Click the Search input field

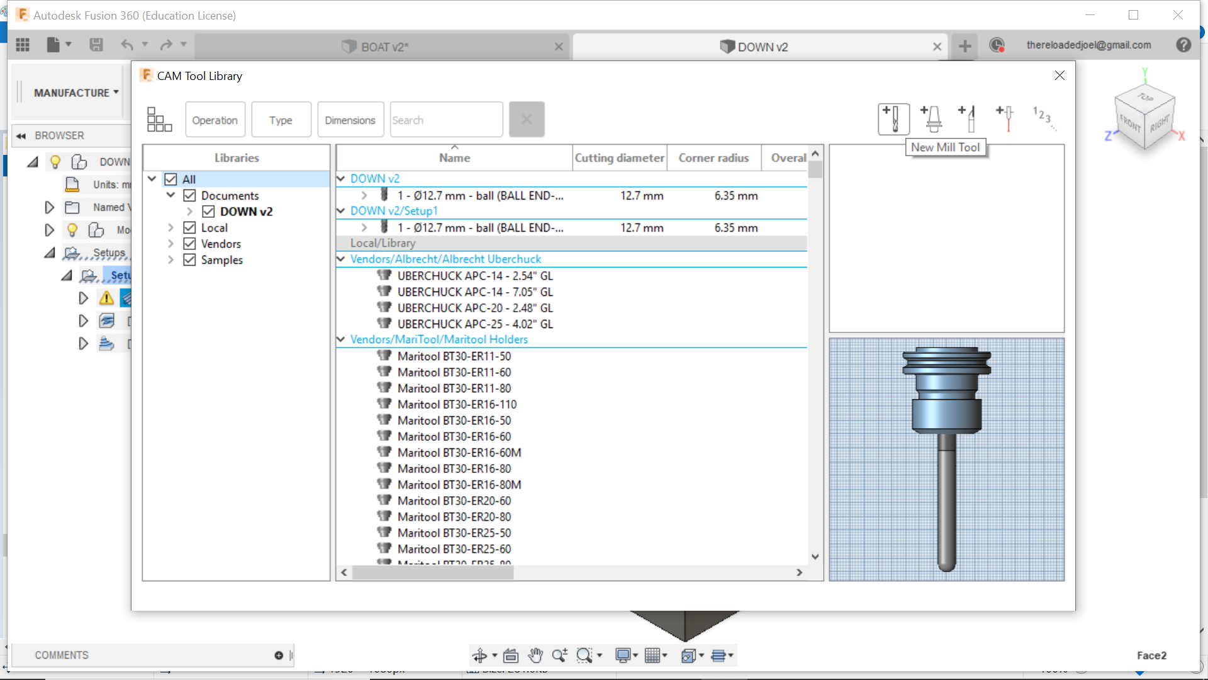445,120
